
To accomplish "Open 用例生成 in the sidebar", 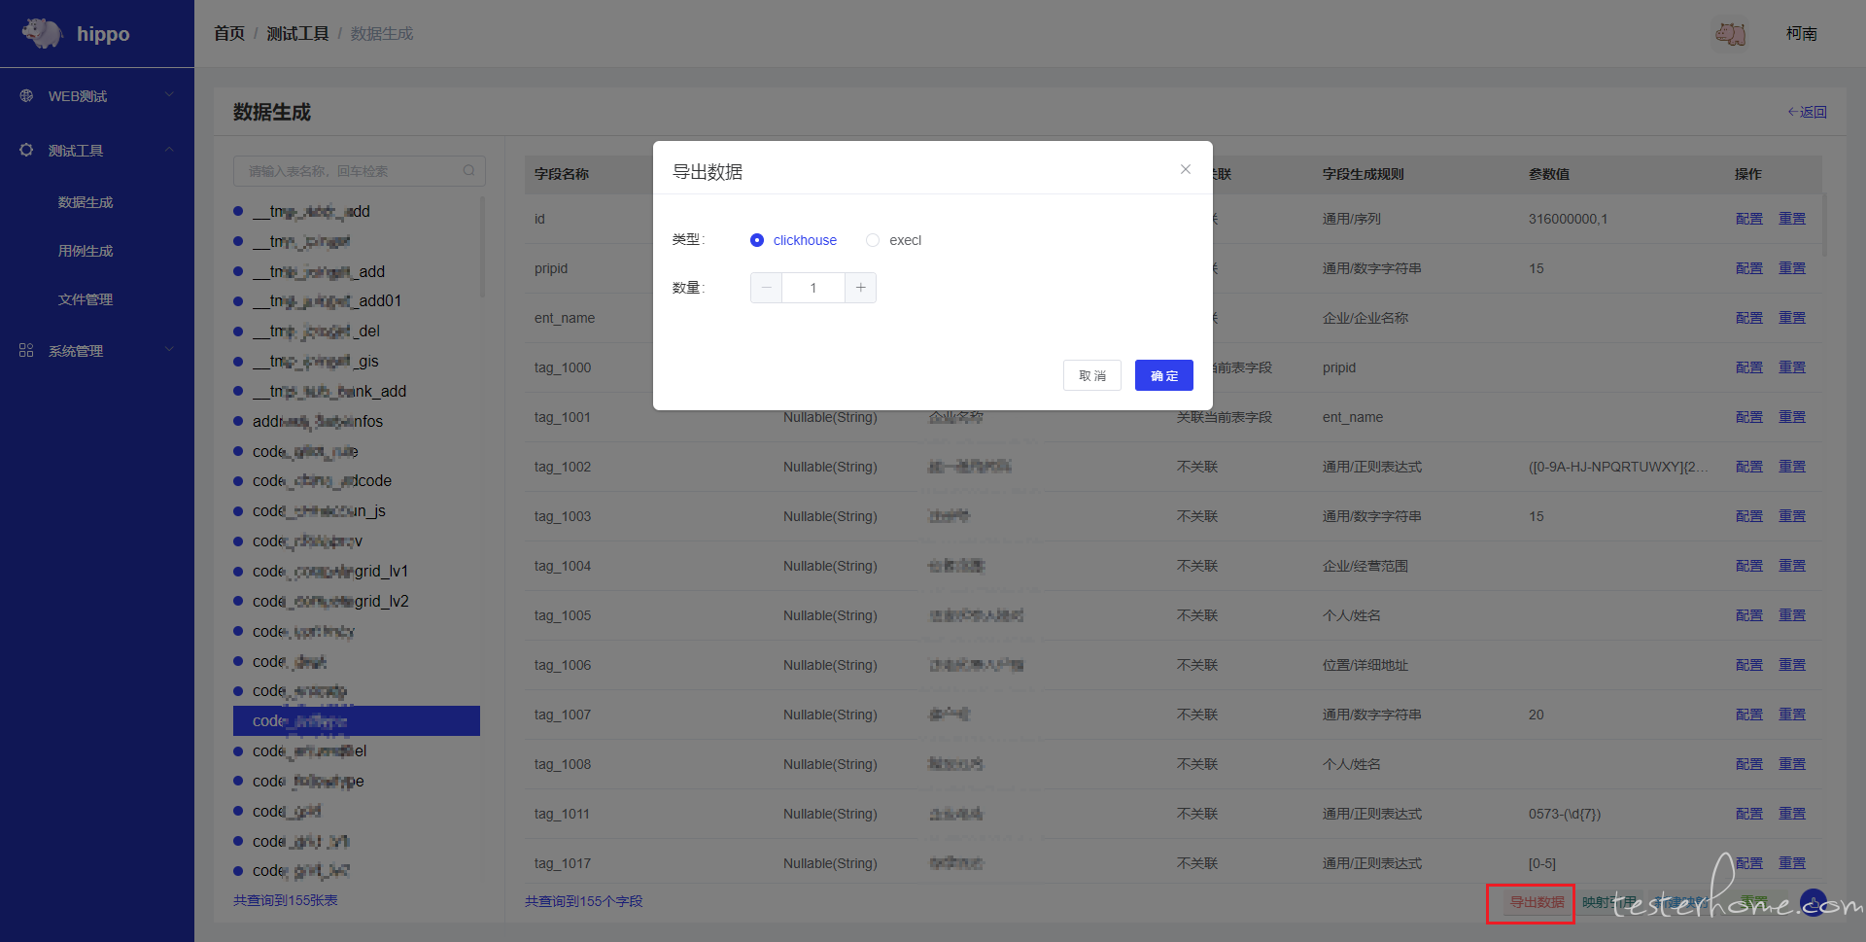I will tap(86, 251).
